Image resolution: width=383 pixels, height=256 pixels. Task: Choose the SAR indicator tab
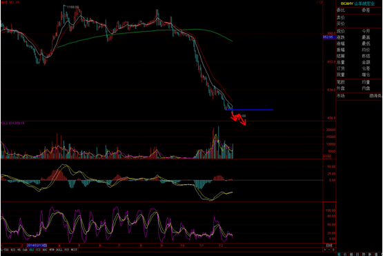25,250
